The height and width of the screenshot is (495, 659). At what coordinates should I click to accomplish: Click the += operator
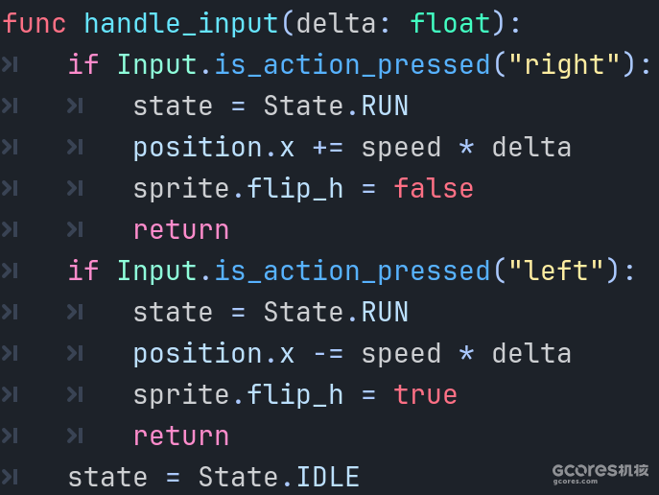coord(327,148)
